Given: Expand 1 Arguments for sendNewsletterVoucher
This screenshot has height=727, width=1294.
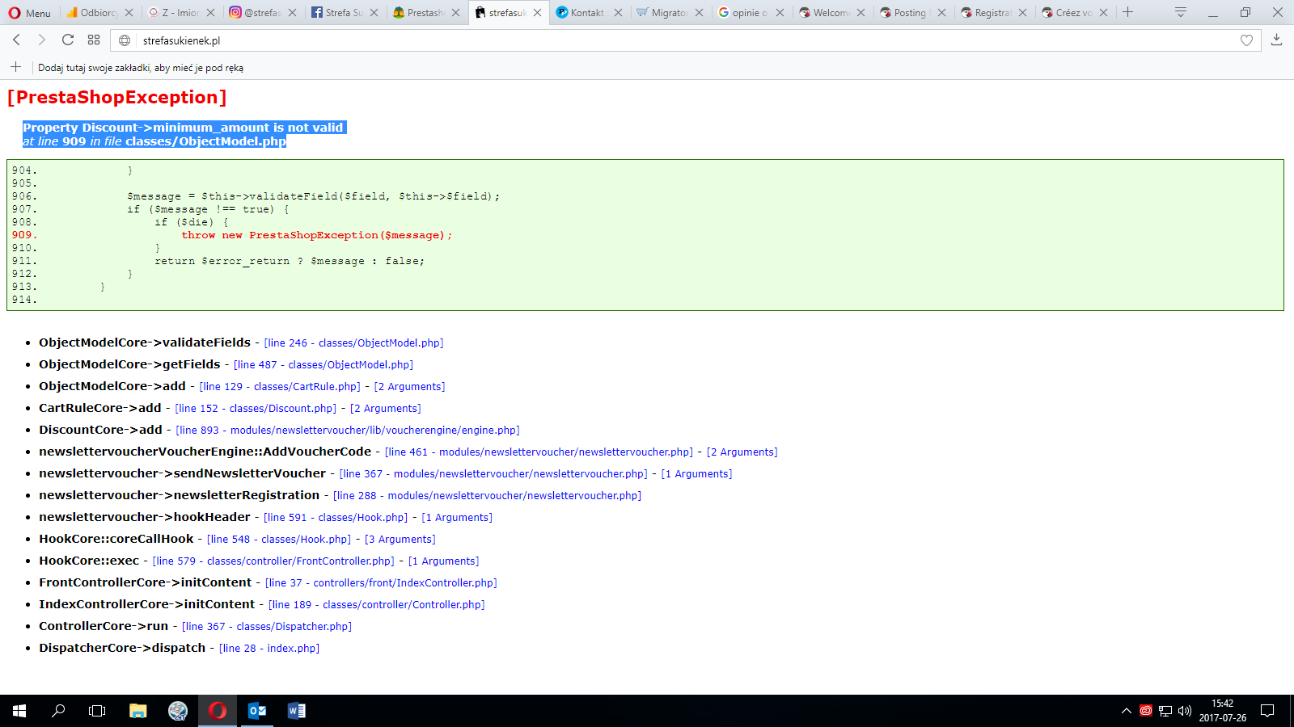Looking at the screenshot, I should coord(697,474).
